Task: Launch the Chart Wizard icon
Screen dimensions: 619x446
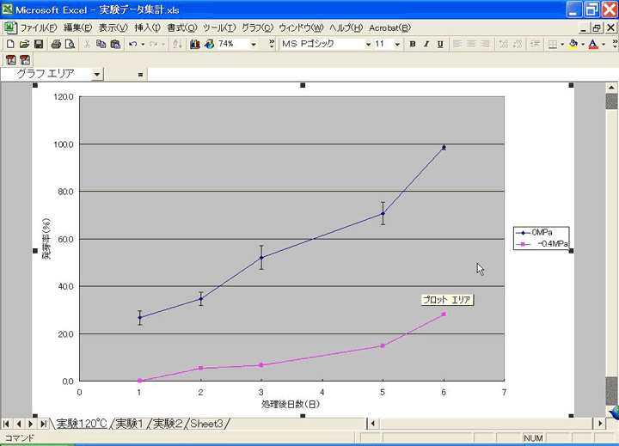Action: 195,44
